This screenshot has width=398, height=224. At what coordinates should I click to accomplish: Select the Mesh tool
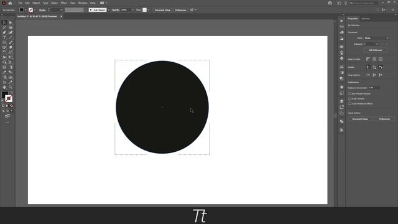coord(4,67)
